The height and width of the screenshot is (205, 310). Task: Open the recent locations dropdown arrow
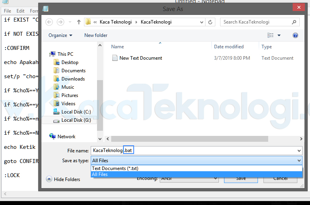pos(70,22)
